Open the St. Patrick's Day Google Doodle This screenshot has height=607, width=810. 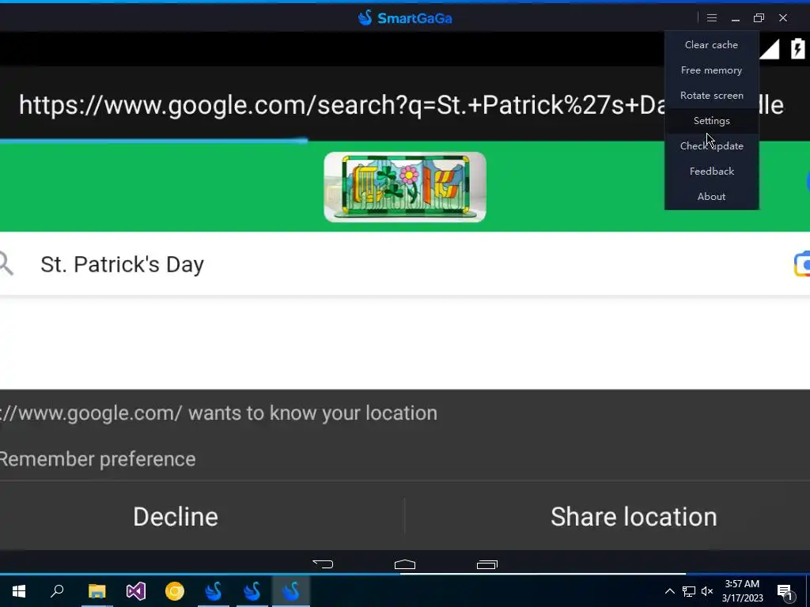pyautogui.click(x=405, y=187)
